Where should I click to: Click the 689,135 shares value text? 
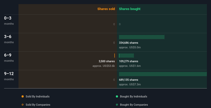(x=129, y=80)
